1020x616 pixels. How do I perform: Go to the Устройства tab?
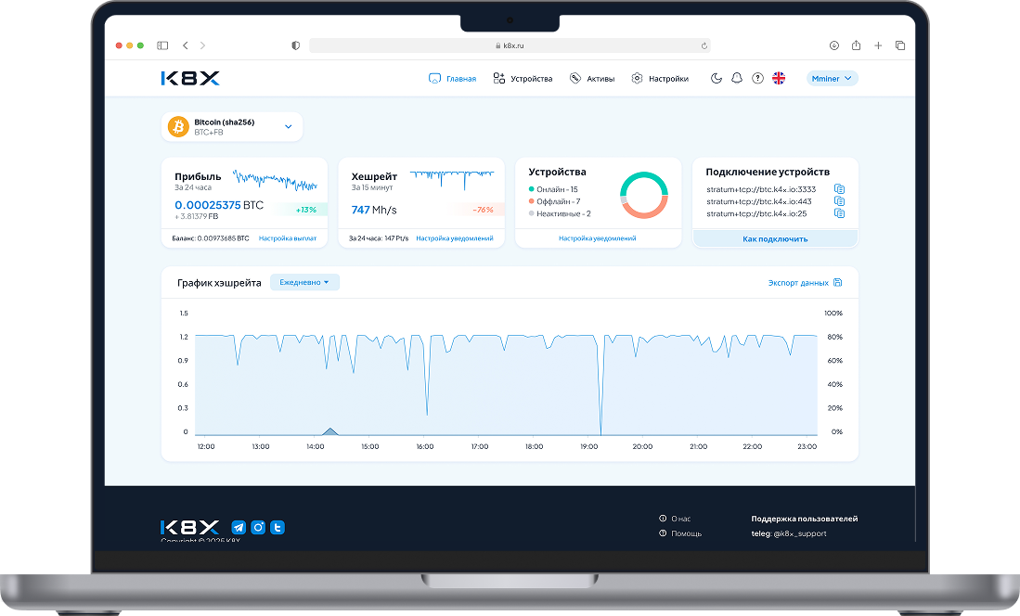pyautogui.click(x=523, y=79)
